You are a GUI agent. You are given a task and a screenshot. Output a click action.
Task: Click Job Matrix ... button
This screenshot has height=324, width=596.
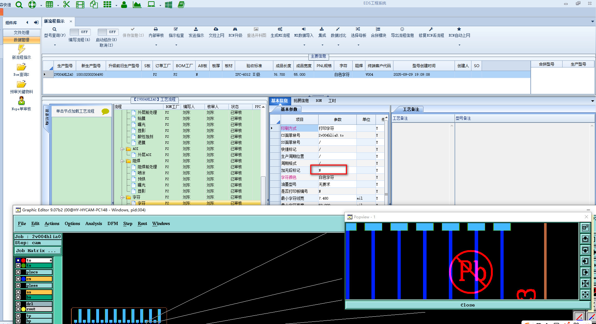pos(38,251)
